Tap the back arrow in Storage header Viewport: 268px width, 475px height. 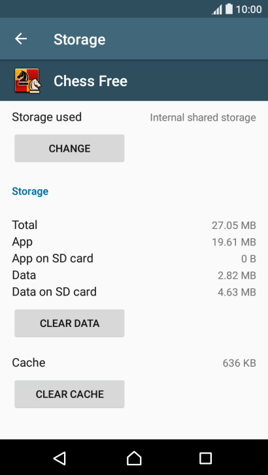click(21, 39)
